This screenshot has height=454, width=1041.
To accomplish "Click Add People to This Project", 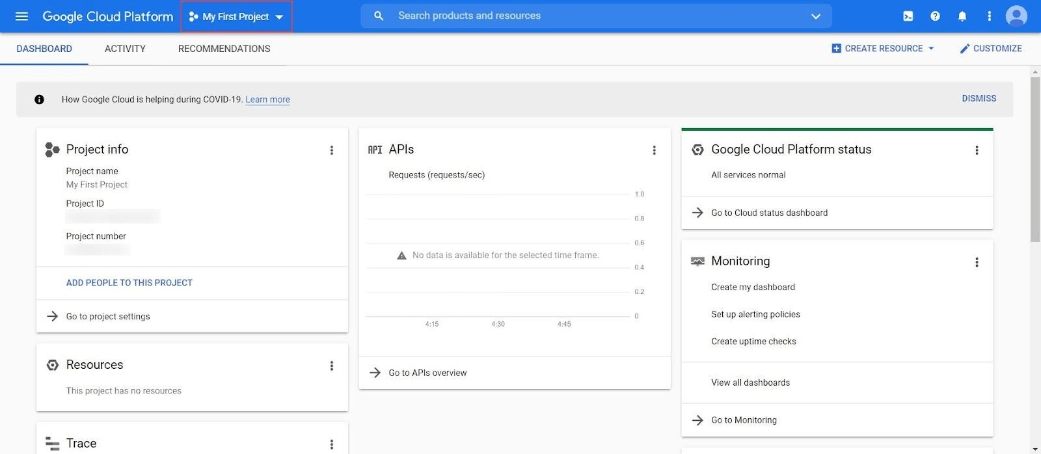I will pos(129,283).
